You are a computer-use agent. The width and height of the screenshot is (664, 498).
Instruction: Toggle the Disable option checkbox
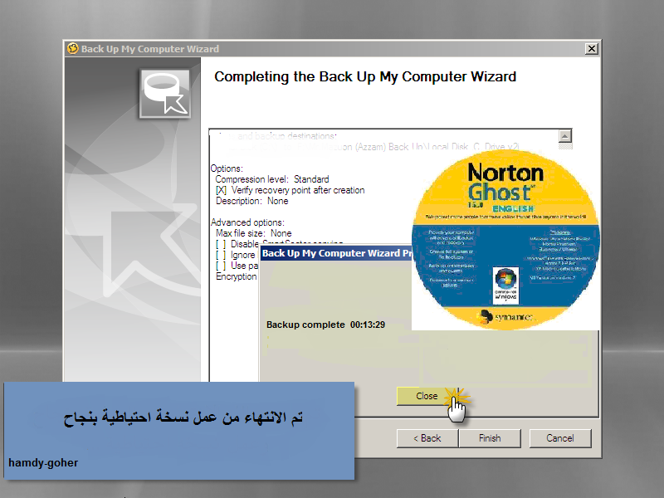coord(221,244)
